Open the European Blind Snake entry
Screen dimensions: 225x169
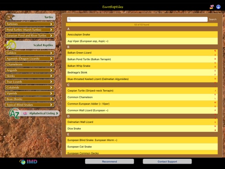pos(142,140)
